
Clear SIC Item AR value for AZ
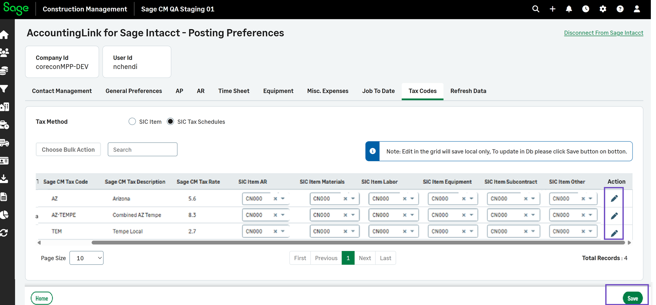click(275, 199)
